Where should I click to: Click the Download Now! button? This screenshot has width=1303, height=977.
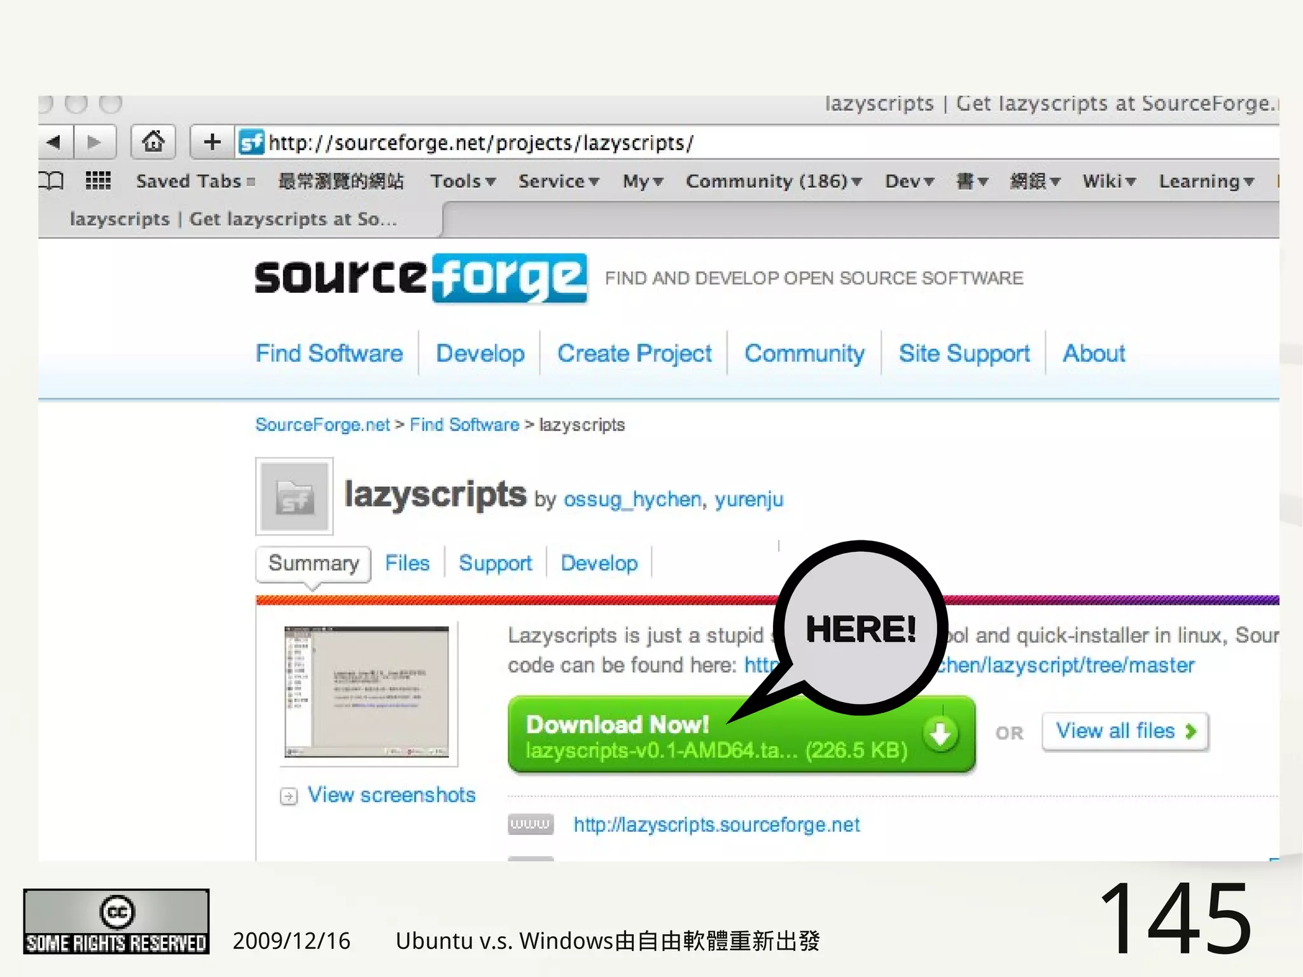tap(741, 735)
